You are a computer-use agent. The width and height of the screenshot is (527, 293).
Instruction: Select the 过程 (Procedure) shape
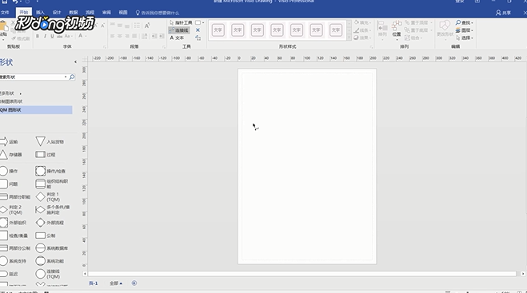(x=46, y=155)
